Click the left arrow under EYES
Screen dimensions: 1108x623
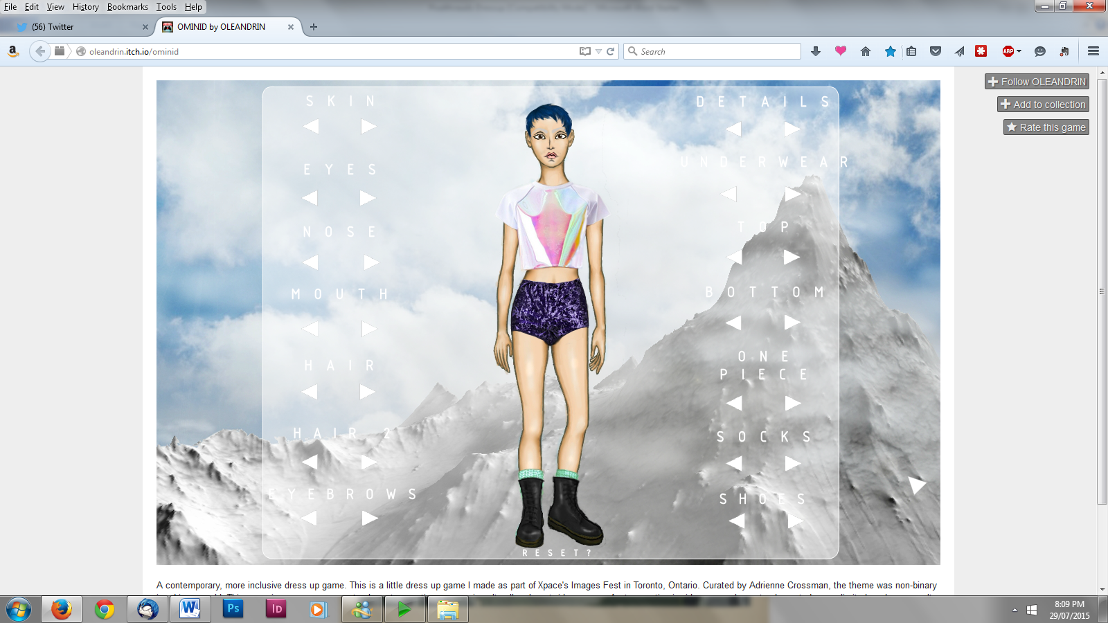tap(310, 198)
